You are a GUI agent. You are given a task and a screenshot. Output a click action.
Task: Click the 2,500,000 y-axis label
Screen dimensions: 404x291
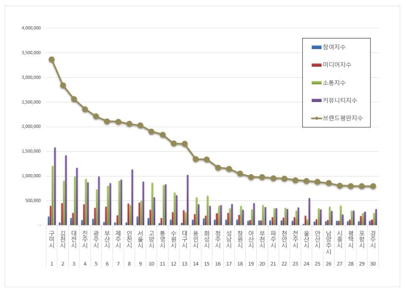pyautogui.click(x=31, y=102)
